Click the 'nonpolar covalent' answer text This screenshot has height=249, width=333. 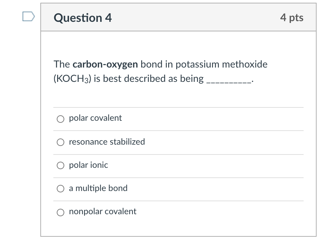click(x=102, y=211)
